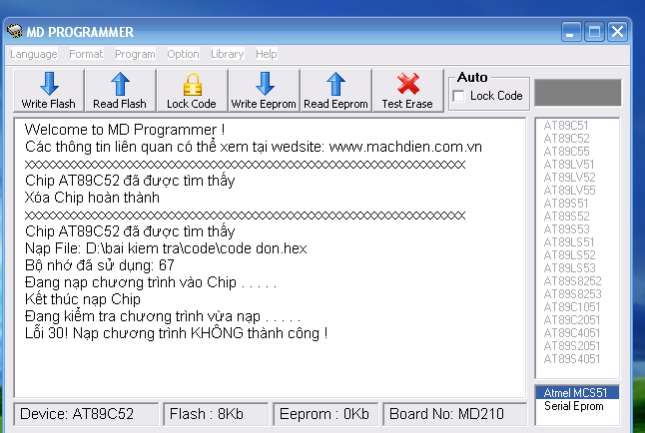Select AT89C1051 in the chip list

click(x=572, y=306)
